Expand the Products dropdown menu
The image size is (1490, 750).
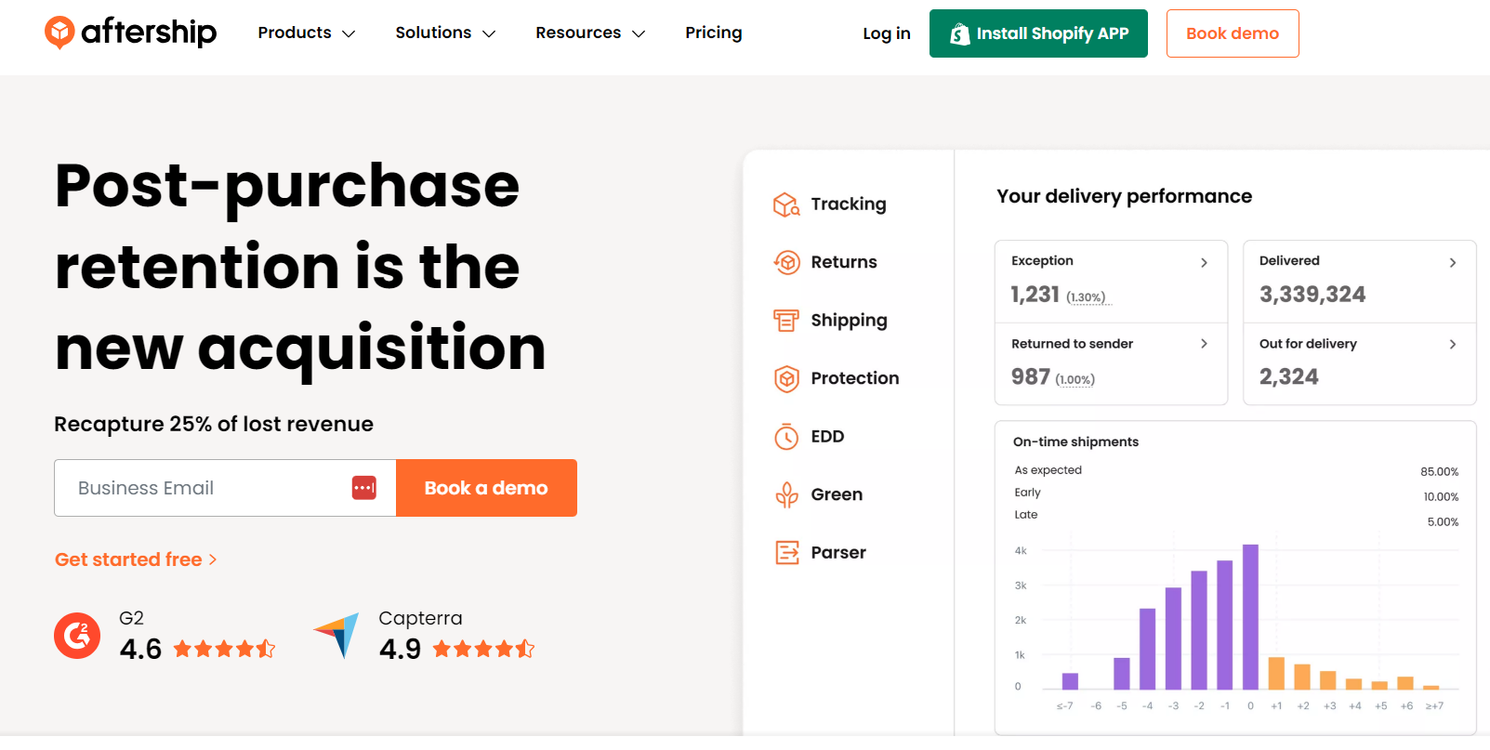[x=307, y=33]
